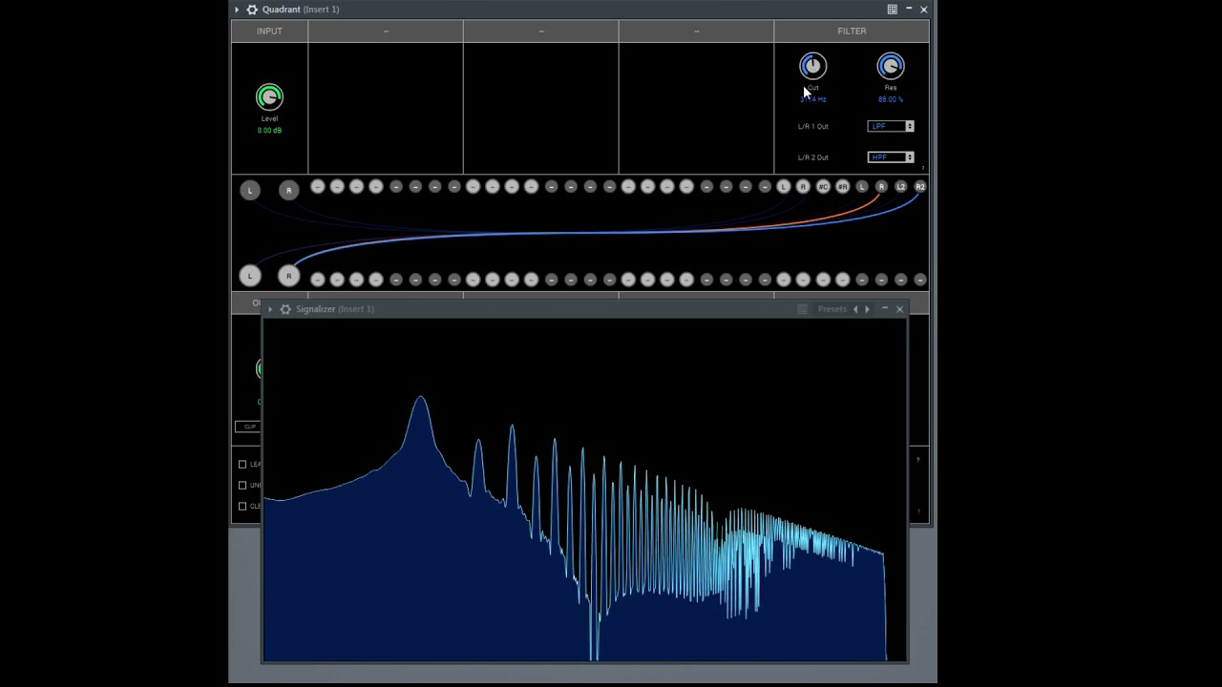Go to previous Signalizer preset
The width and height of the screenshot is (1222, 687).
click(x=855, y=309)
